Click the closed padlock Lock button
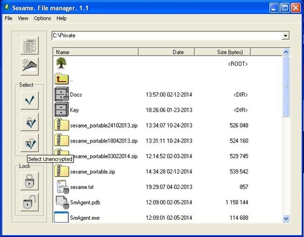The height and width of the screenshot is (237, 304). click(30, 181)
